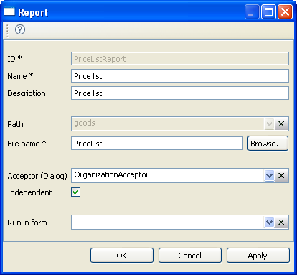
Task: Maximize the Report window
Action: [268, 11]
